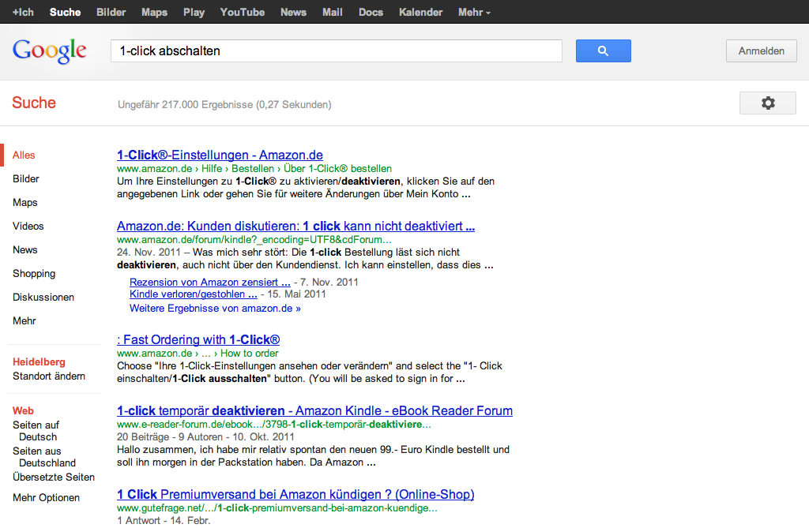Screen dimensions: 809x528
Task: Click the Web heading in sidebar
Action: tap(23, 411)
